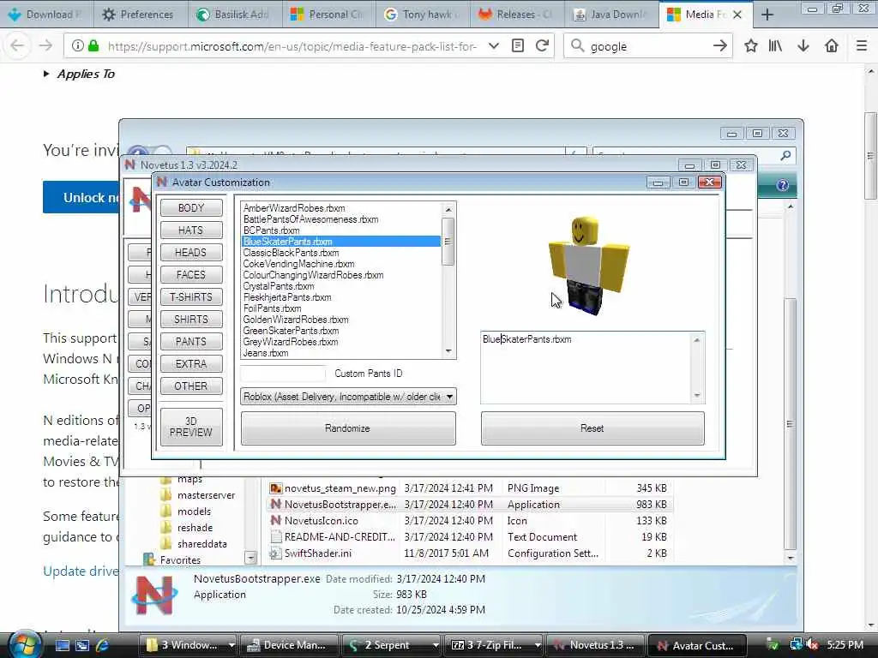Click the pants list scrollbar thumb
The image size is (878, 658).
point(448,241)
